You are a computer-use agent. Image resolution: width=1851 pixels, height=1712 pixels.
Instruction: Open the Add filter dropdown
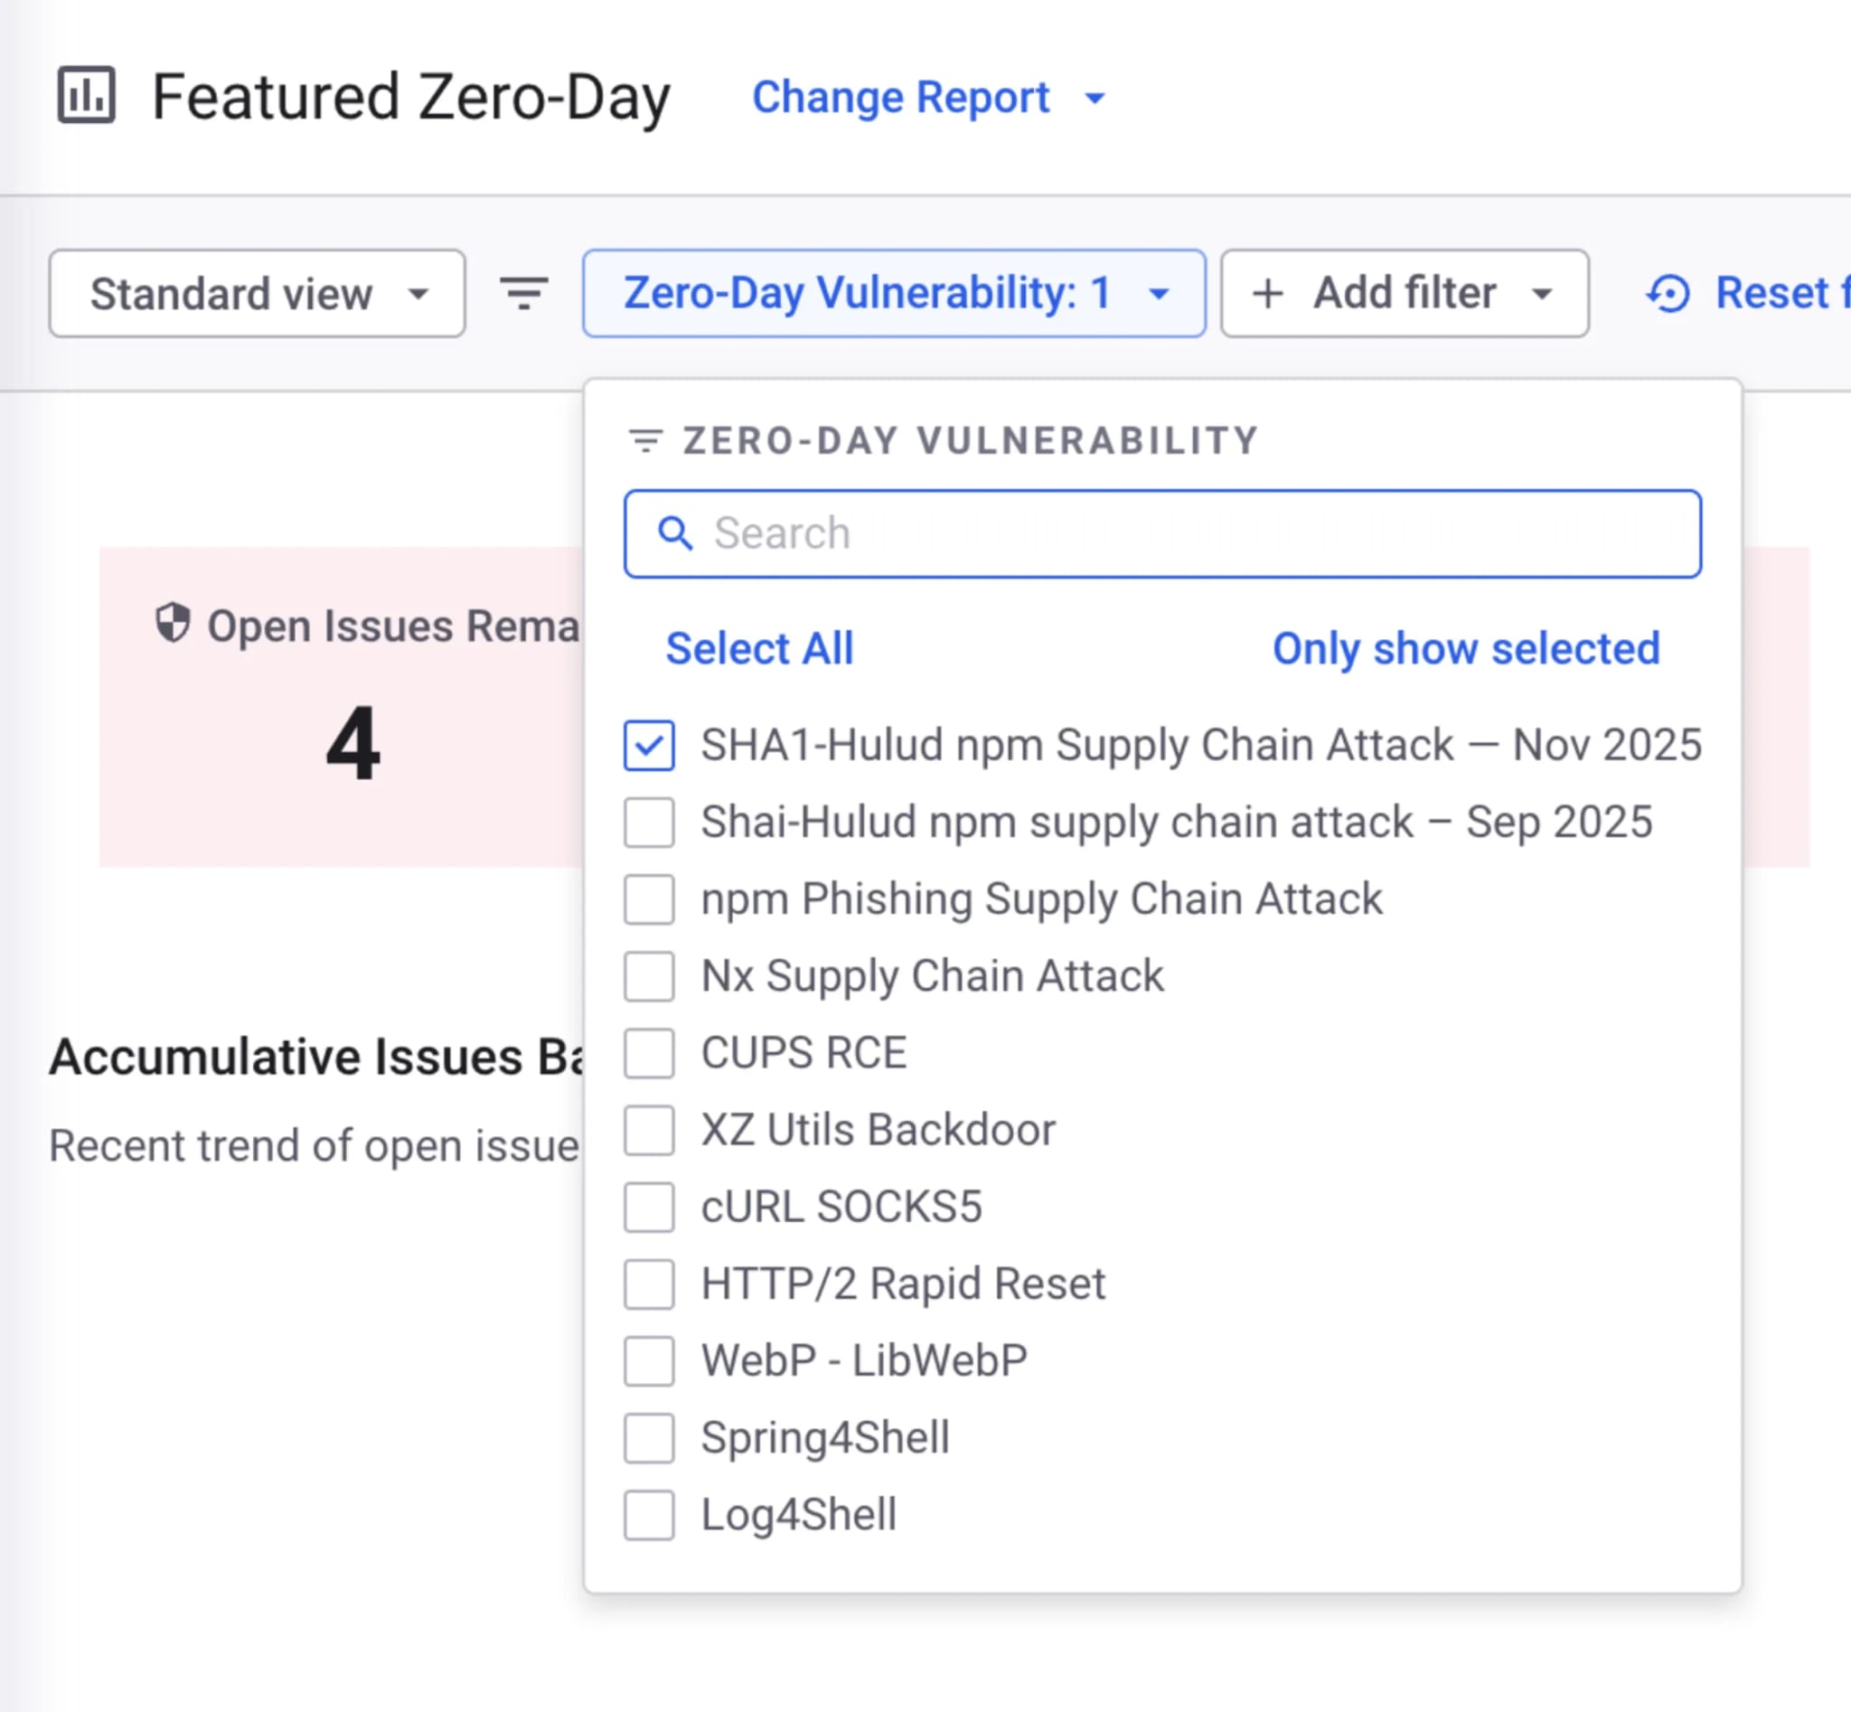click(x=1405, y=294)
